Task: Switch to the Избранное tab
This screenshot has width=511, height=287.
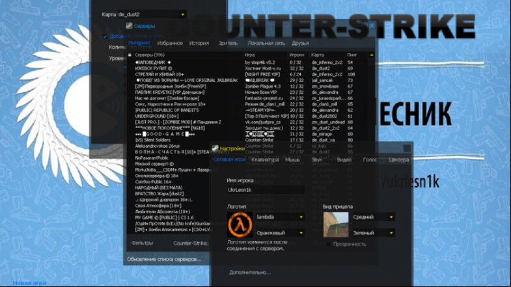Action: coord(170,43)
